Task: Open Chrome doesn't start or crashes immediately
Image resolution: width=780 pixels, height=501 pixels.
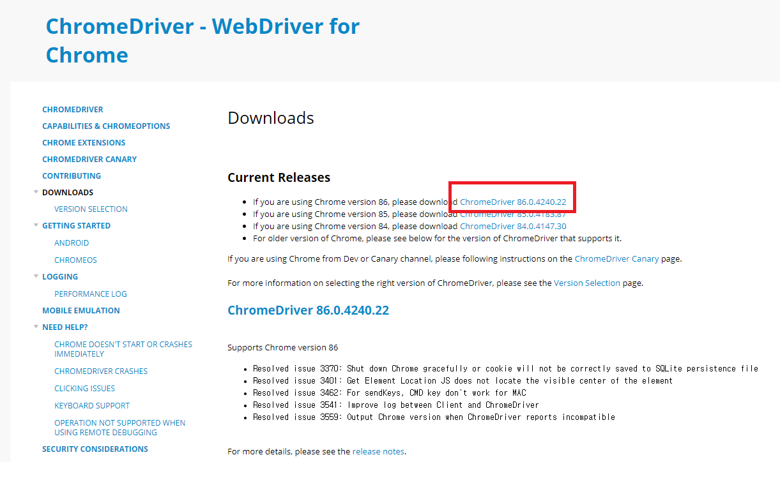Action: [x=123, y=349]
